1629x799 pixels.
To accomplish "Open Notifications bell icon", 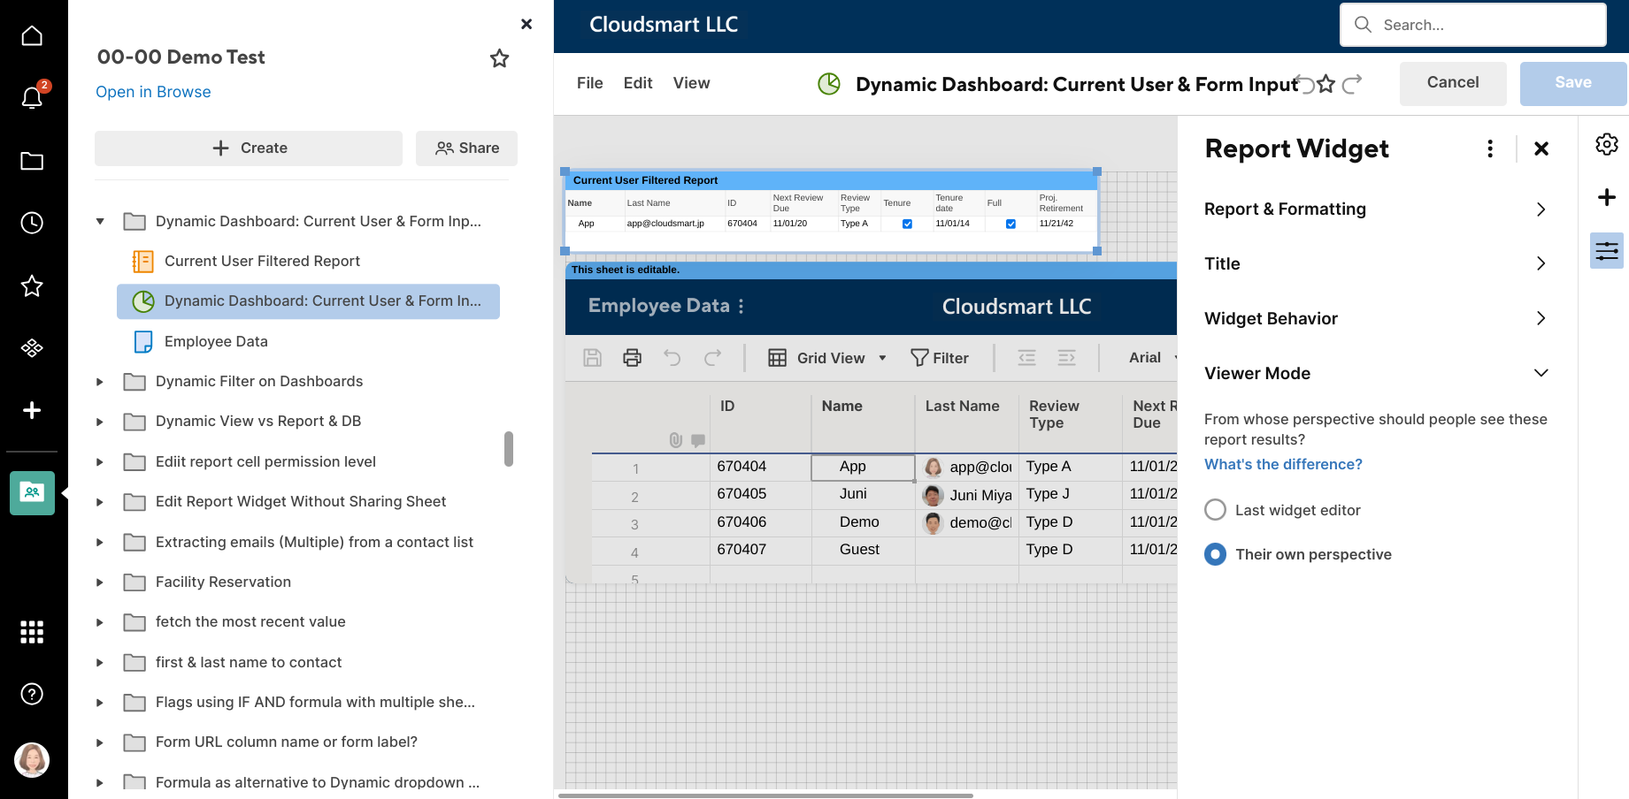I will click(x=32, y=97).
